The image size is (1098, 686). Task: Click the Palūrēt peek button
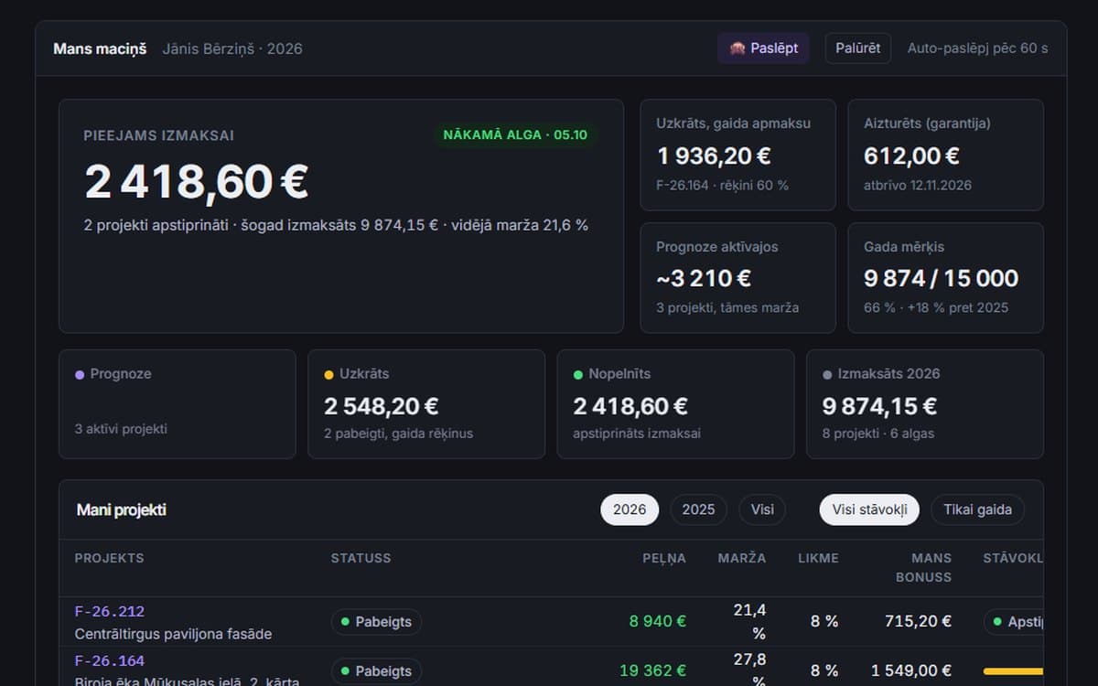[858, 48]
